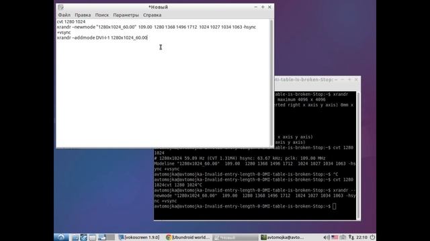Click the 'cvt 1280 1024' line in editor
The image size is (430, 241).
tap(71, 21)
